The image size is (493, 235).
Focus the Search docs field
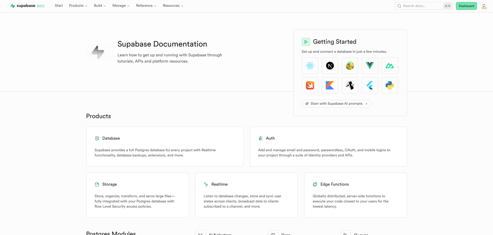point(424,6)
